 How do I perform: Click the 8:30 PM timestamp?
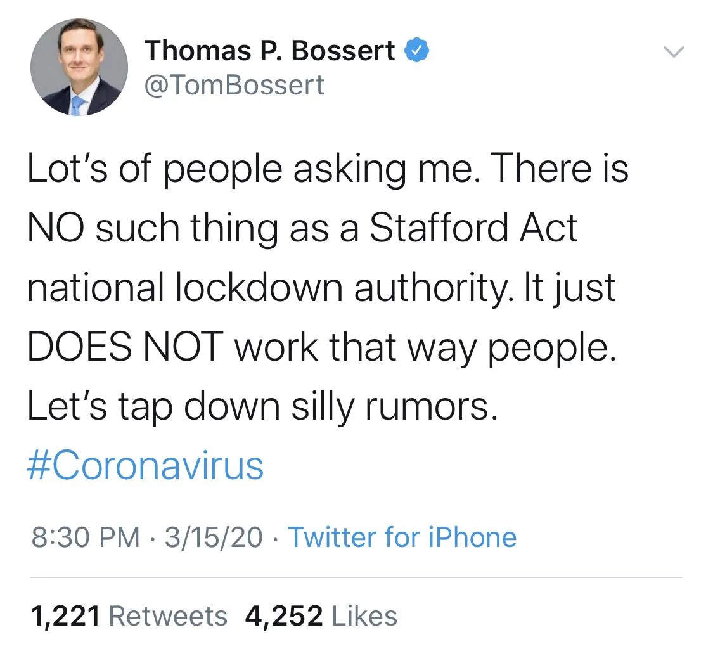point(85,537)
